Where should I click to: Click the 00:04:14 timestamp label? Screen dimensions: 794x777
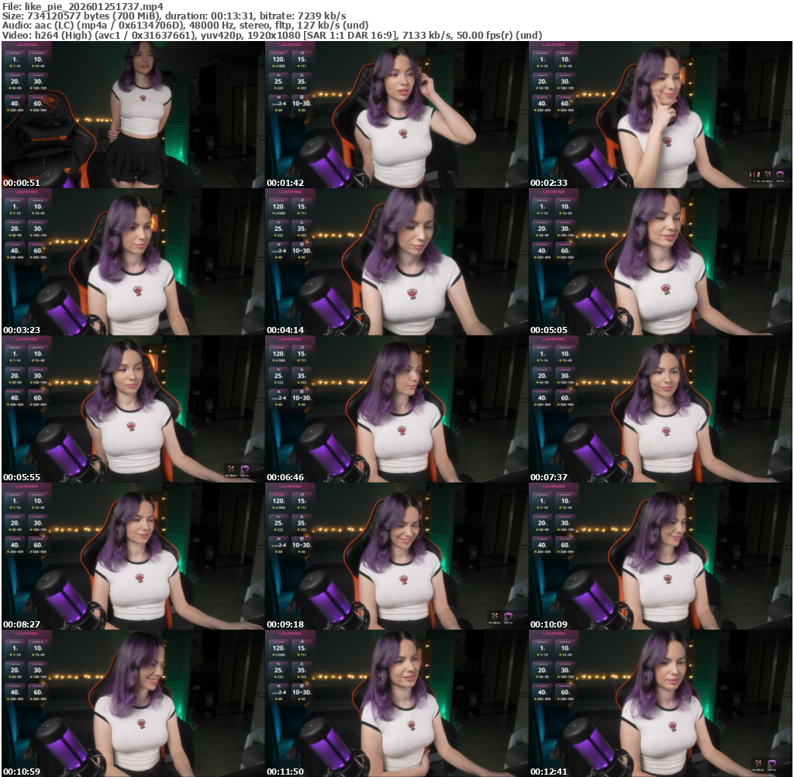[x=285, y=330]
